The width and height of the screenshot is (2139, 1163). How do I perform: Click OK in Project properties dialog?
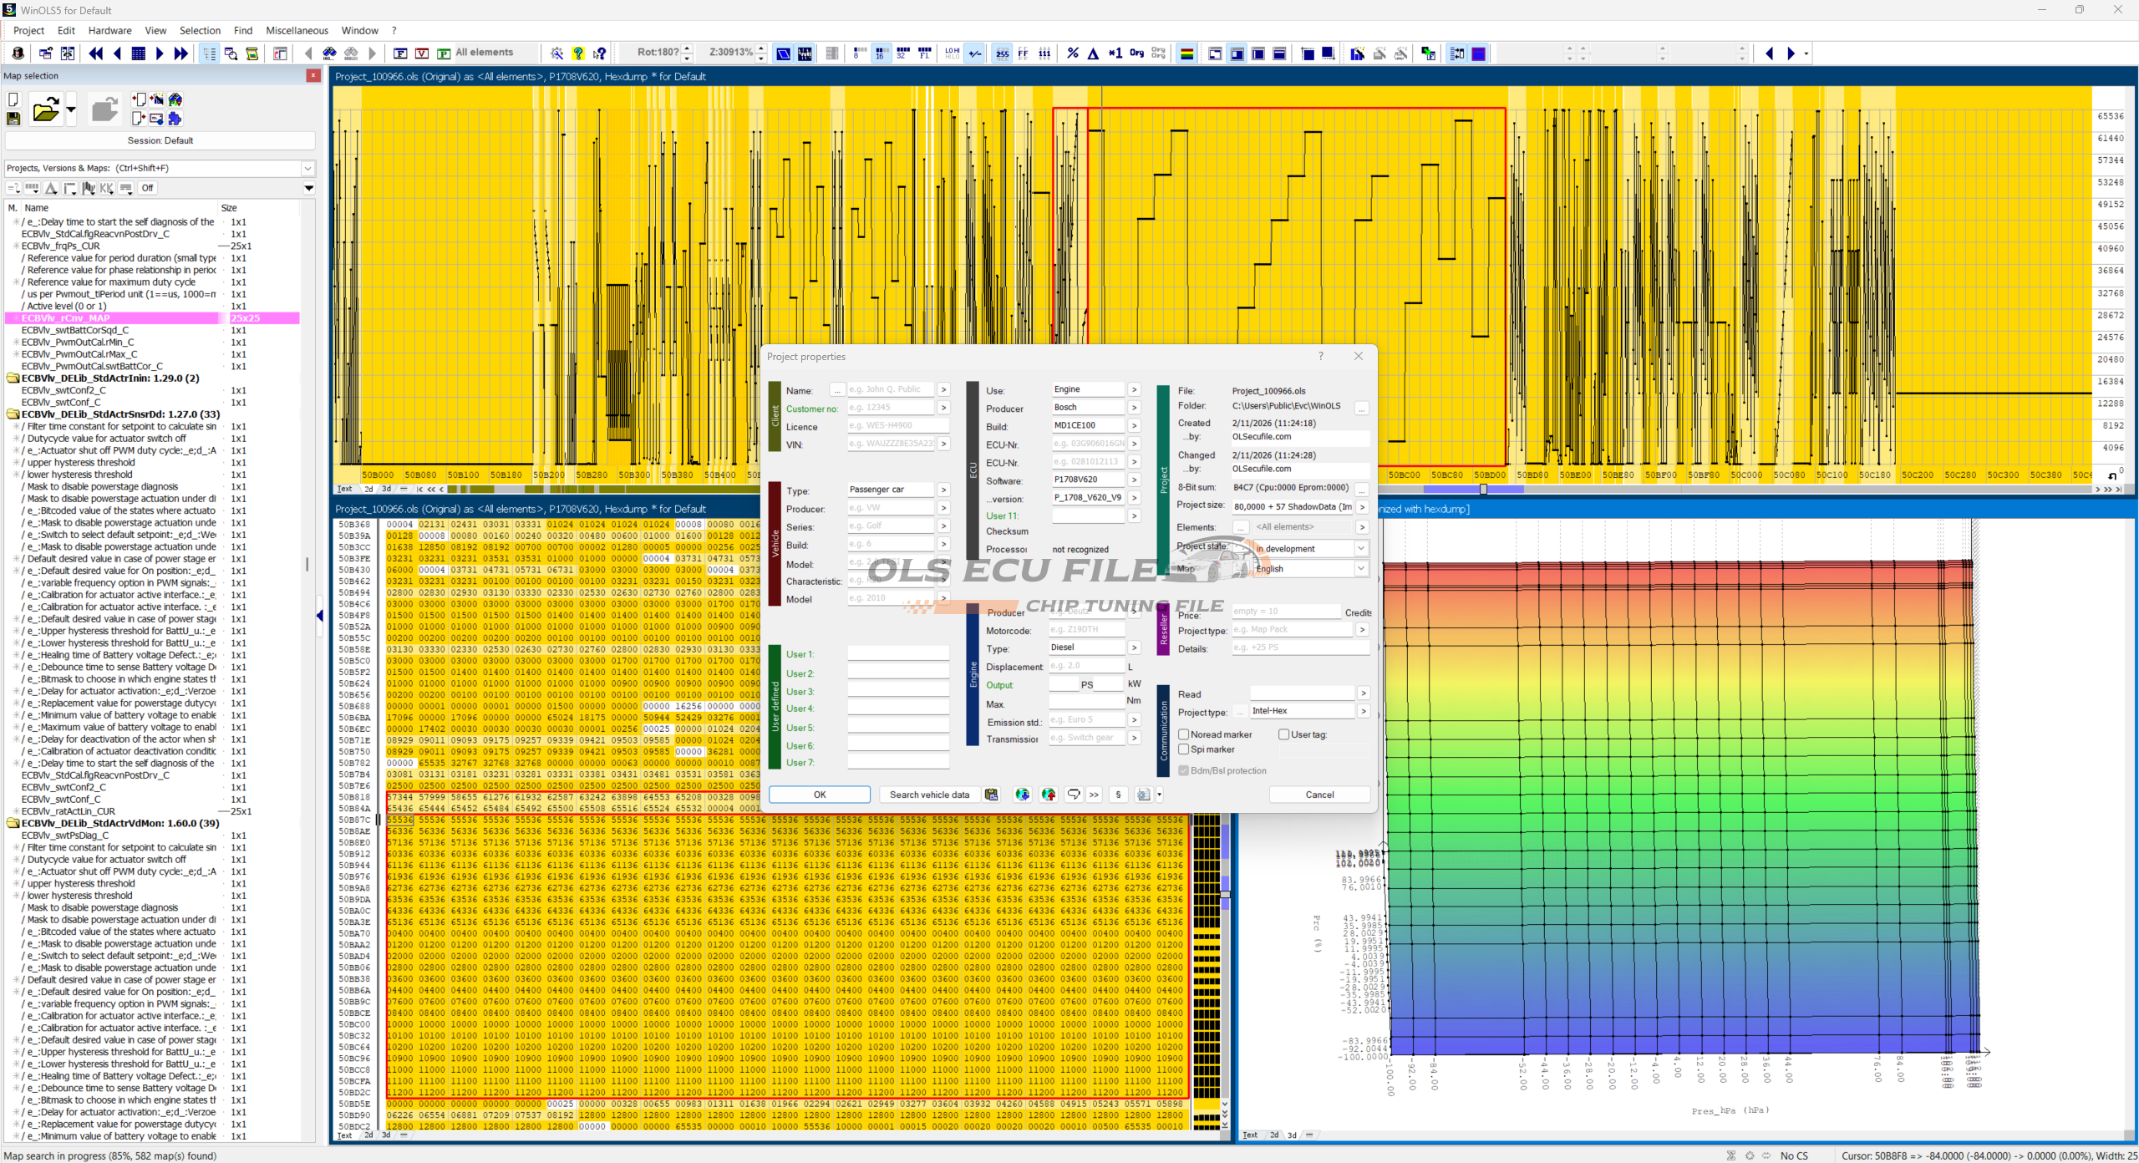[x=819, y=795]
